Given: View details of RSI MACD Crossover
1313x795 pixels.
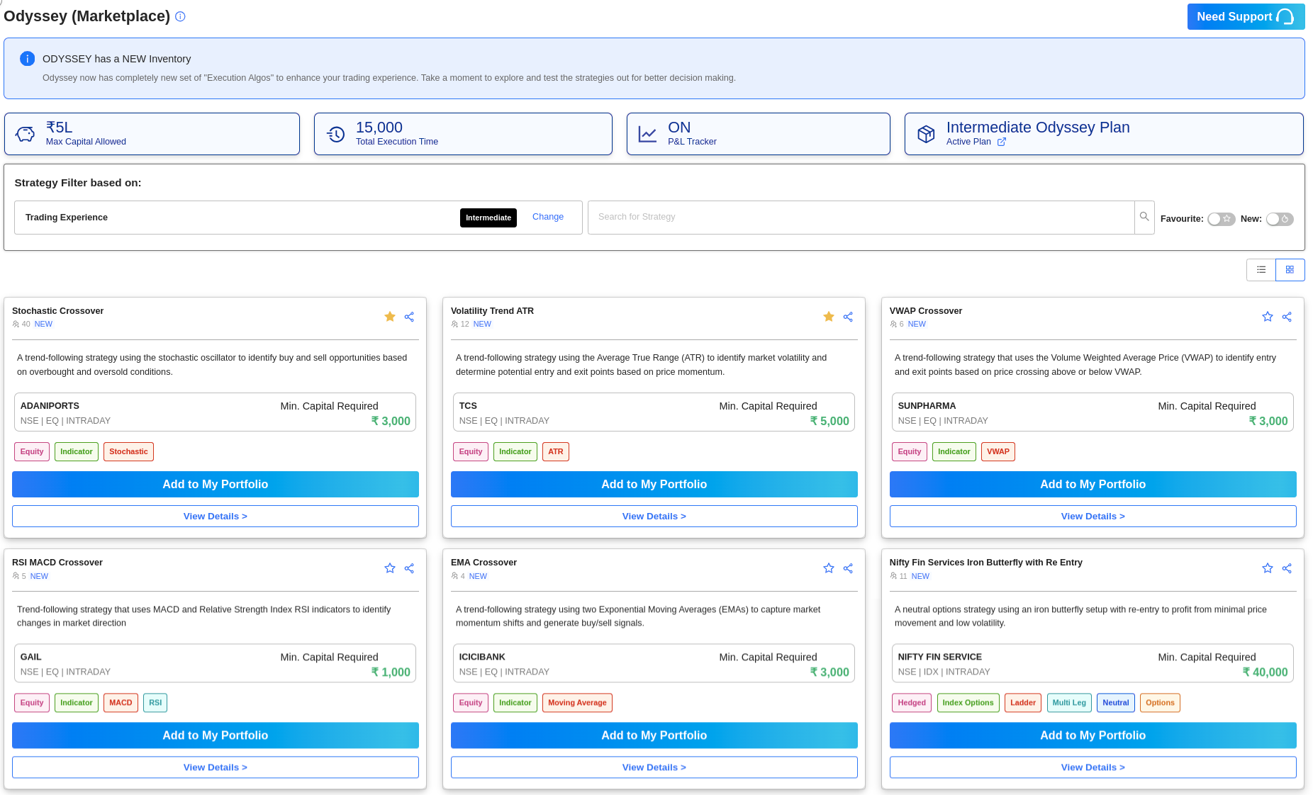Looking at the screenshot, I should (x=216, y=767).
